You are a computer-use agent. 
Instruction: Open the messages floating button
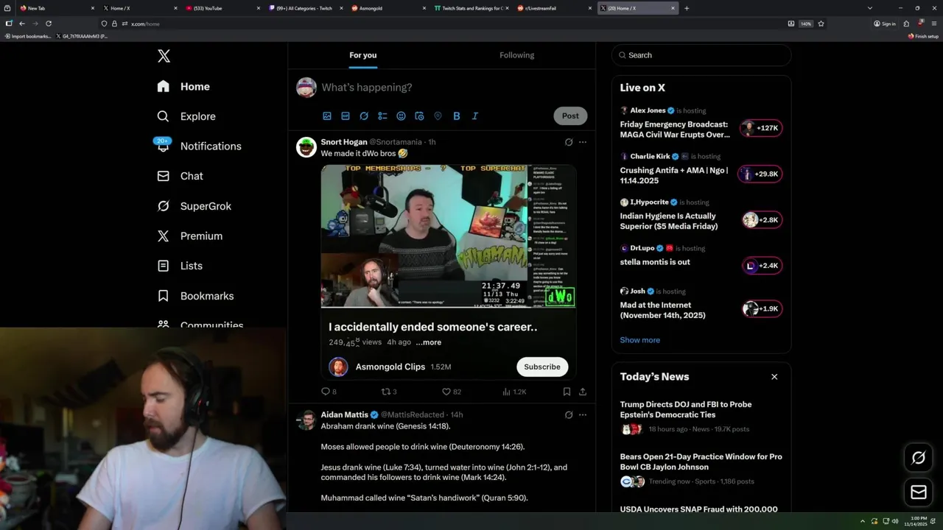pyautogui.click(x=919, y=492)
